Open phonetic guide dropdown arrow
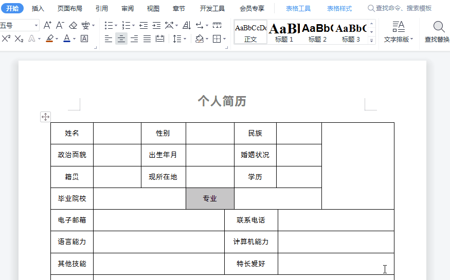The image size is (450, 280). (x=93, y=26)
